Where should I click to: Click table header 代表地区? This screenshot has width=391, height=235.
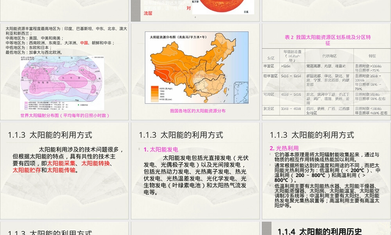[x=329, y=56]
